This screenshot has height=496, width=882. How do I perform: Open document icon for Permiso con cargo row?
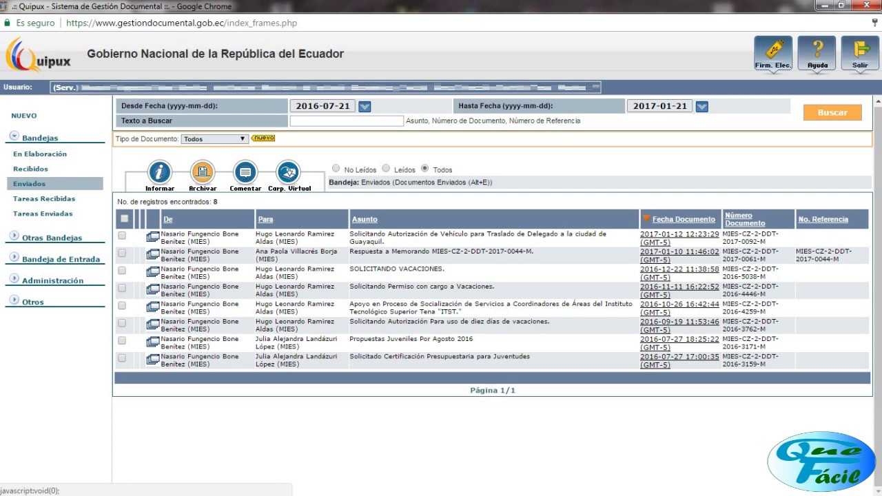152,290
